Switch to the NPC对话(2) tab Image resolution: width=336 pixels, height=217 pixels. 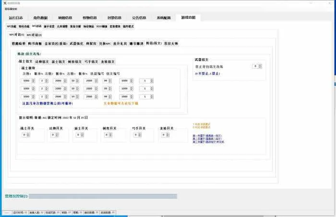click(34, 35)
